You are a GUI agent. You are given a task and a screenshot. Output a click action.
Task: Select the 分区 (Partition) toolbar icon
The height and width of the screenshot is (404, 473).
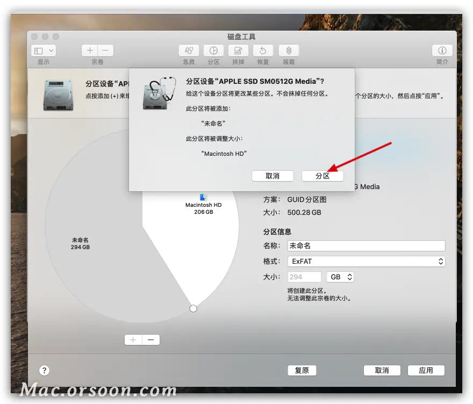[x=213, y=50]
